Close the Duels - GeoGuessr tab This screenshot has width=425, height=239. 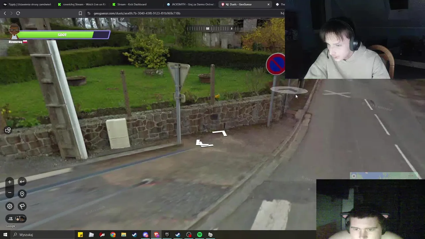click(268, 4)
